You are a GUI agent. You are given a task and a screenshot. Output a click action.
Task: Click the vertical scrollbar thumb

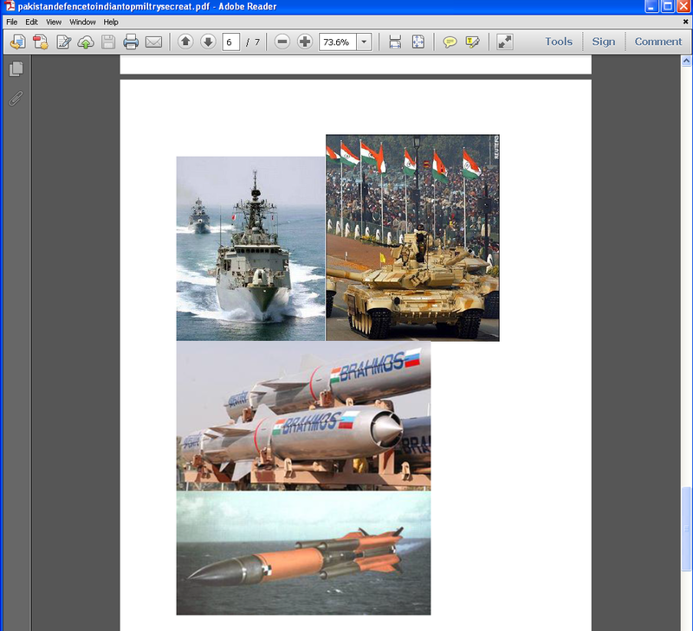(686, 528)
